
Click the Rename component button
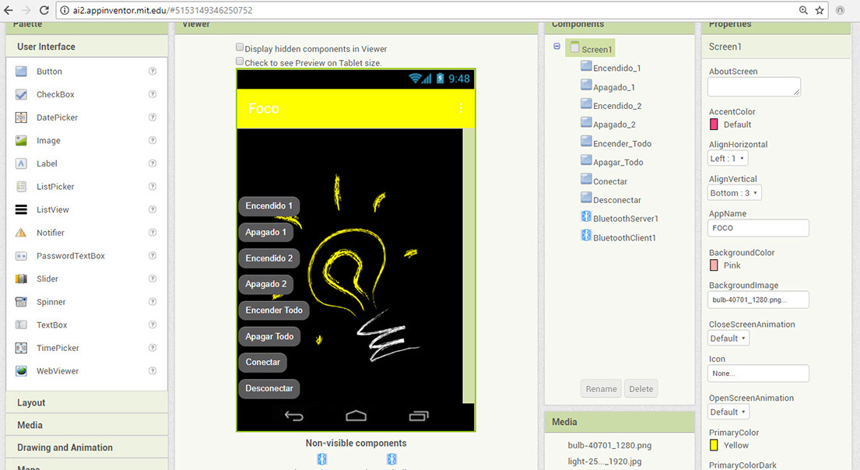pos(601,388)
